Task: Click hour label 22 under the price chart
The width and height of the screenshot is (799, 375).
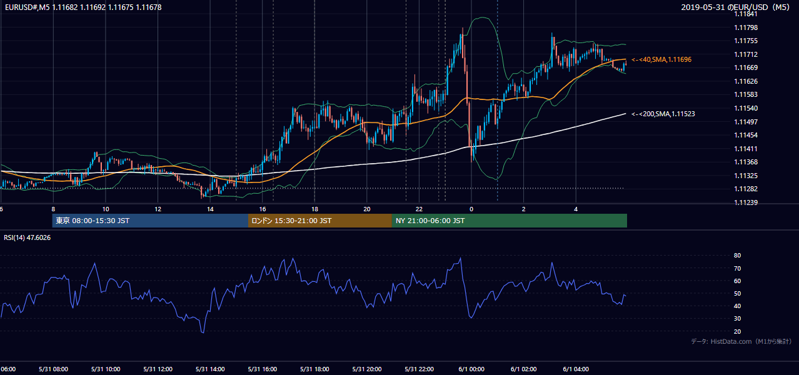Action: 419,209
